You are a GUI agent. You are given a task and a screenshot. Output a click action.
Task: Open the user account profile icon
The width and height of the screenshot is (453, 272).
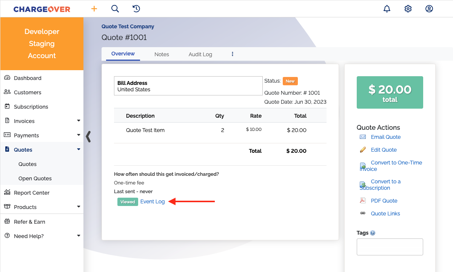[x=429, y=9]
